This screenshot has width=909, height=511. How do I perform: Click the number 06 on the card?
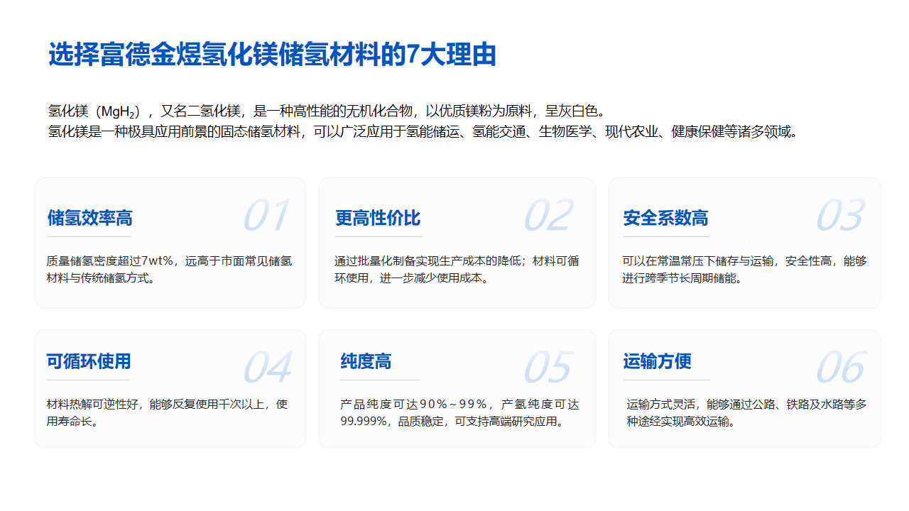click(x=840, y=368)
